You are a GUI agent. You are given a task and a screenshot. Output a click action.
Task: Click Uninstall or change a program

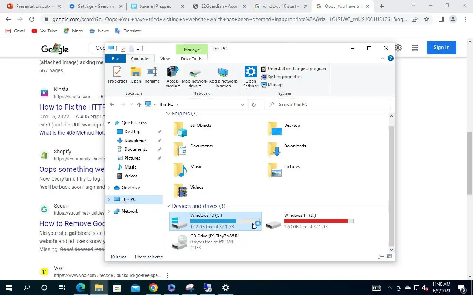coord(293,69)
